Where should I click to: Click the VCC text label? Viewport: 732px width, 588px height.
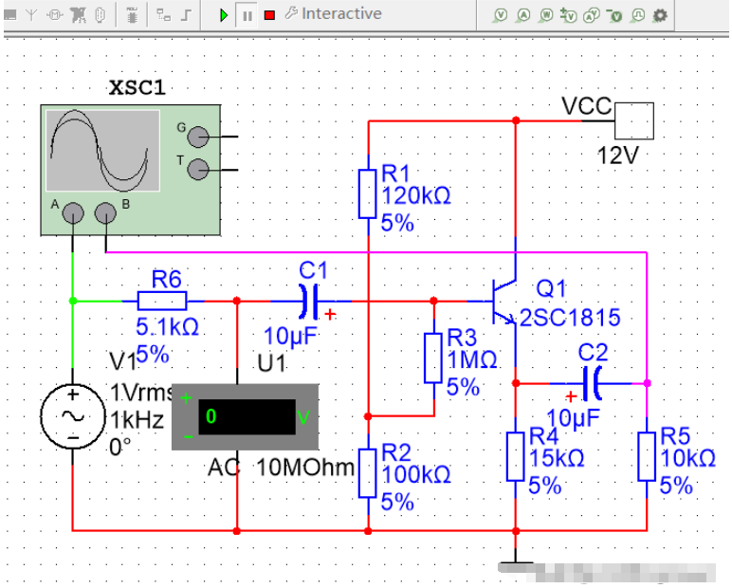587,106
